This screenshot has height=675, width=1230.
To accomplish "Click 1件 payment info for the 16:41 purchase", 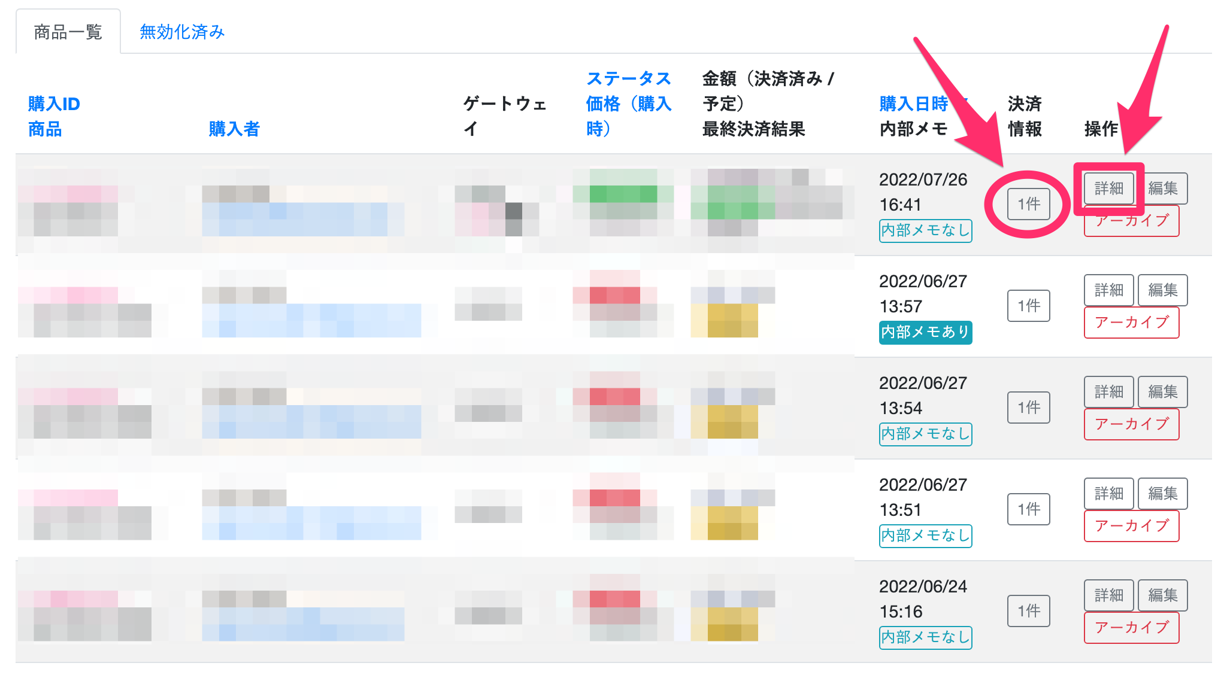I will coord(1028,204).
